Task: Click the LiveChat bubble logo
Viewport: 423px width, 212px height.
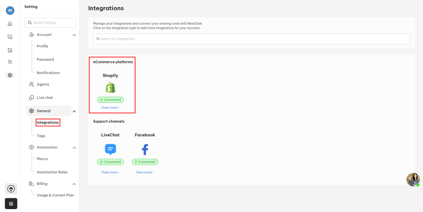Action: coord(110,150)
